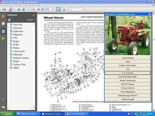The width and height of the screenshot is (155, 116).
Task: Click the Adobe 8.0 reader button
Action: point(128,99)
